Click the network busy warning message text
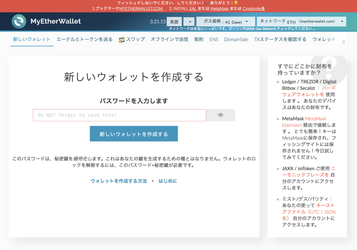 [242, 29]
